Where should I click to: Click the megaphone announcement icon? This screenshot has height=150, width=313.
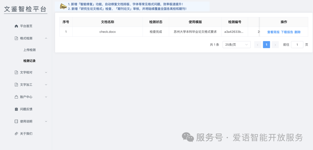pyautogui.click(x=63, y=6)
